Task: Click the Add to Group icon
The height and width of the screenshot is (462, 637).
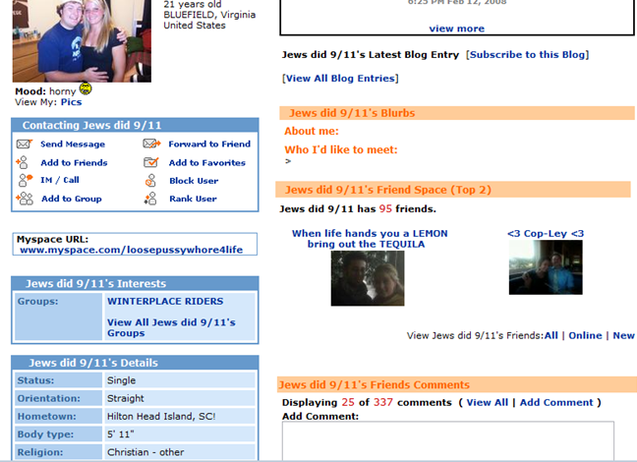Action: [25, 199]
